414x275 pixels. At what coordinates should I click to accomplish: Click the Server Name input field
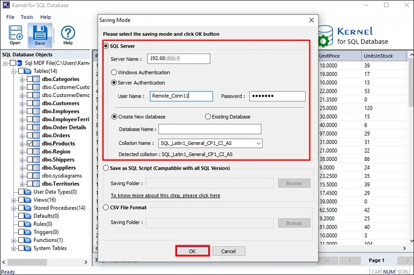click(179, 58)
